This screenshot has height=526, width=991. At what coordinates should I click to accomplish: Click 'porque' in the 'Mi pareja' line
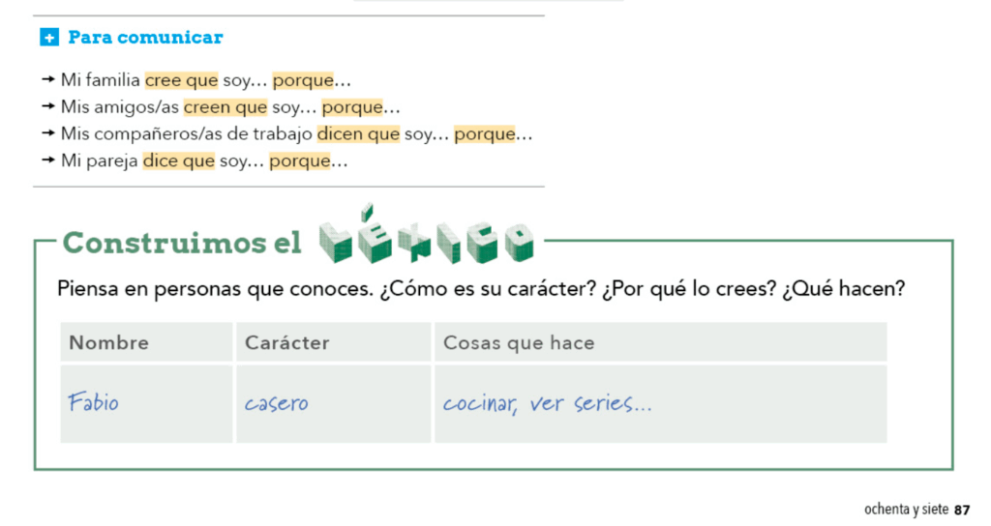[x=300, y=161]
